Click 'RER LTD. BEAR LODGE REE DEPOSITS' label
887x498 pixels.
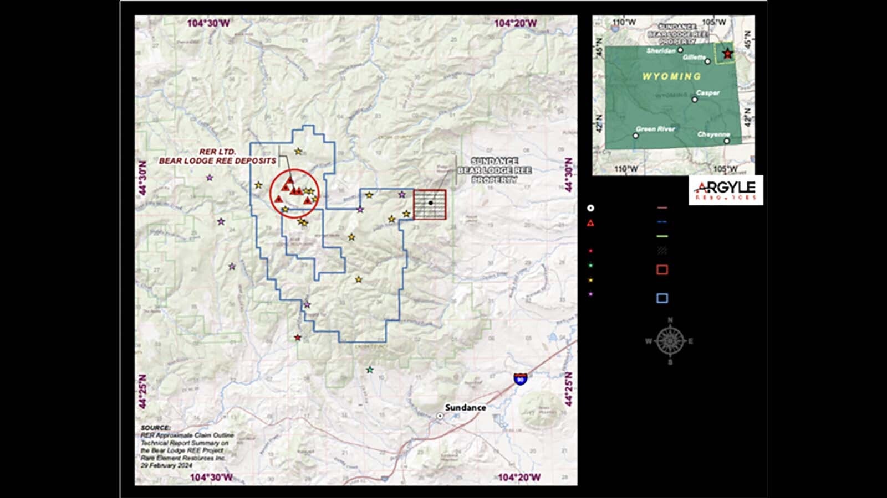pos(217,156)
